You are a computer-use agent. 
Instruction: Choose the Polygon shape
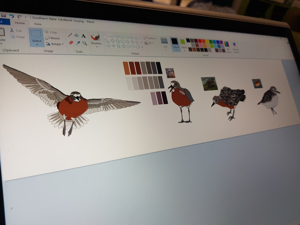click(x=132, y=37)
